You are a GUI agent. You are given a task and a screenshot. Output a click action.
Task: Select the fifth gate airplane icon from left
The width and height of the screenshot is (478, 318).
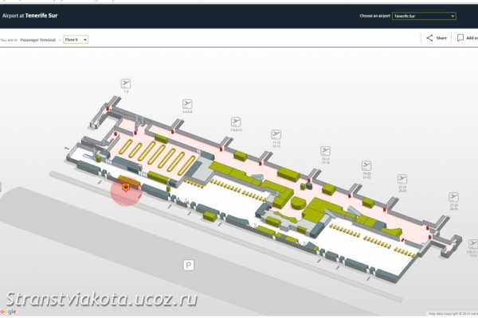325,150
